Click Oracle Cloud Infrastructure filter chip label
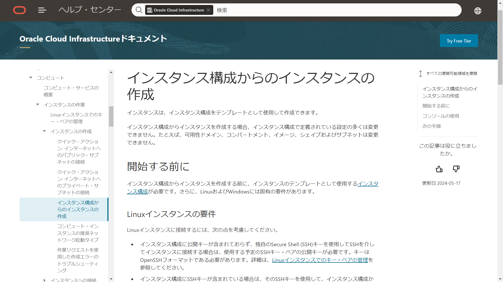 tap(179, 10)
